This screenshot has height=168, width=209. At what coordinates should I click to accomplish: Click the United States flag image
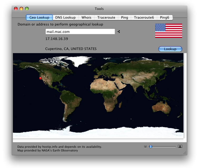[x=169, y=31]
